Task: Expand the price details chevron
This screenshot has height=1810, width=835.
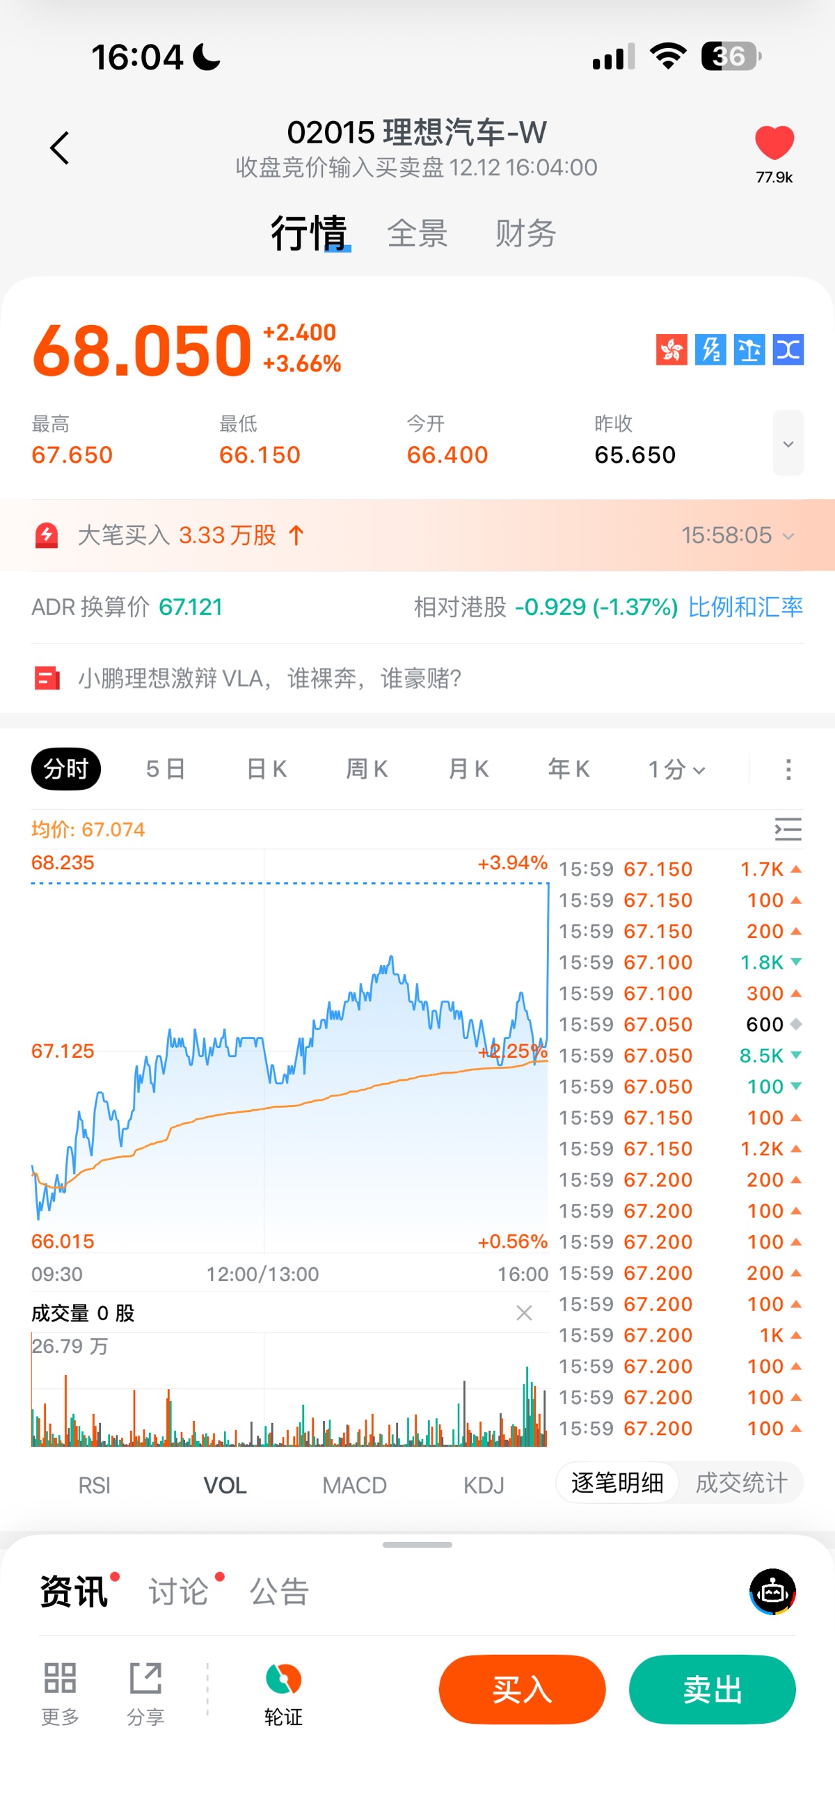Action: [788, 443]
